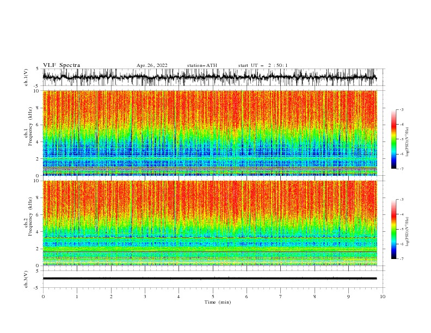Click inside the ch.1 spectrogram panel
The height and width of the screenshot is (333, 431).
click(210, 133)
